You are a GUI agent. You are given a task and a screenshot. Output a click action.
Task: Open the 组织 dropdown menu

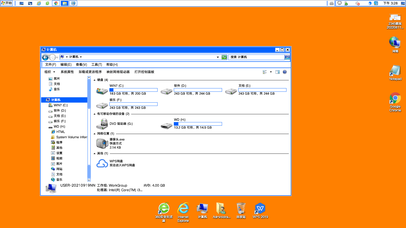pos(50,72)
